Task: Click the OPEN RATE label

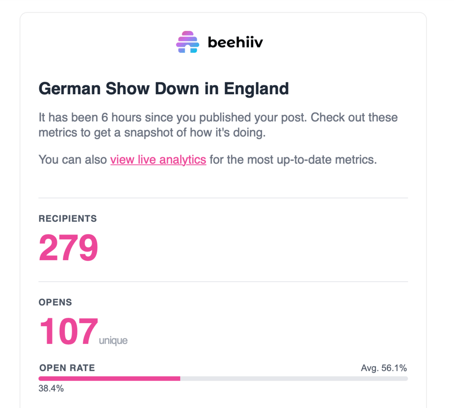Action: (x=67, y=368)
